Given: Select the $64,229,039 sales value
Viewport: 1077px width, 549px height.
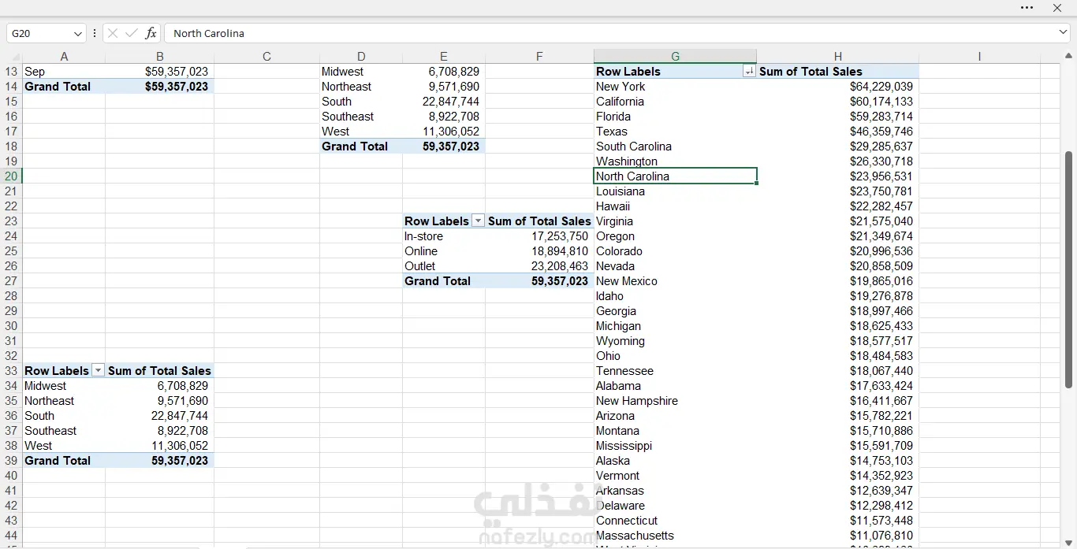Looking at the screenshot, I should pos(838,87).
